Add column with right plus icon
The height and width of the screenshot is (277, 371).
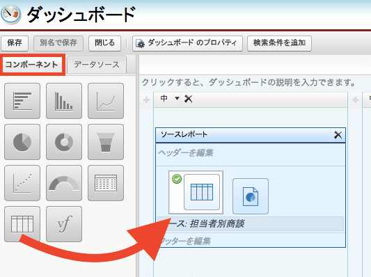pos(355,100)
